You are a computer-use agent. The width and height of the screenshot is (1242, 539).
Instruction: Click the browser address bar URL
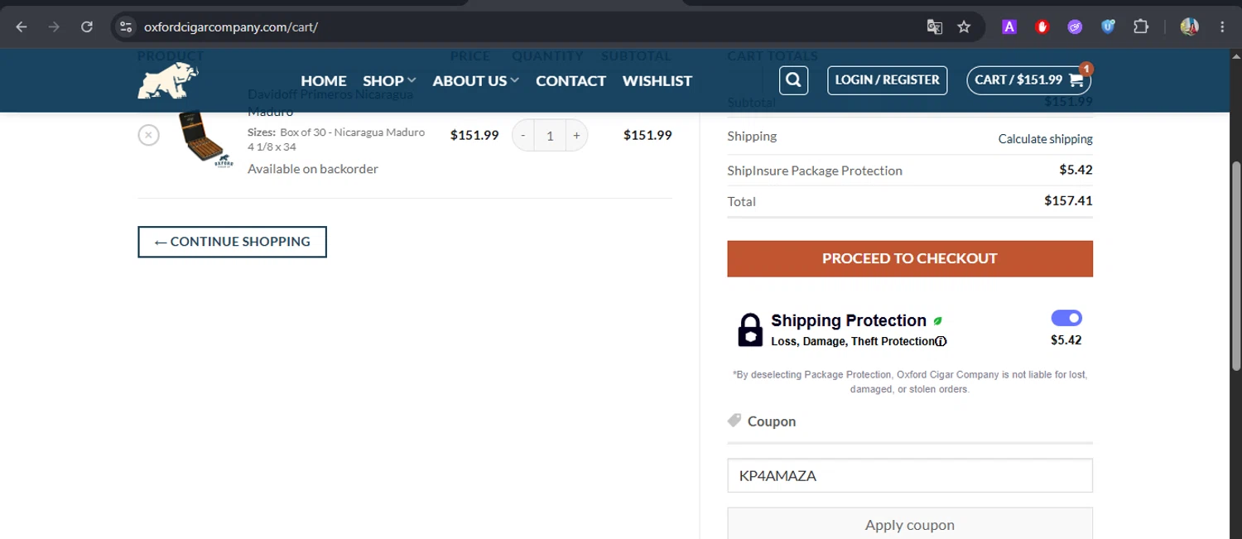point(231,26)
